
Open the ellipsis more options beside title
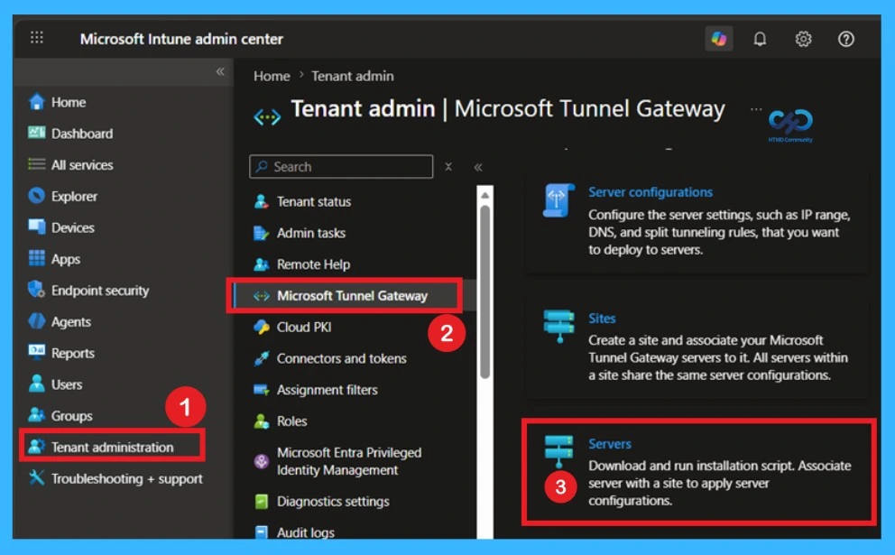756,108
